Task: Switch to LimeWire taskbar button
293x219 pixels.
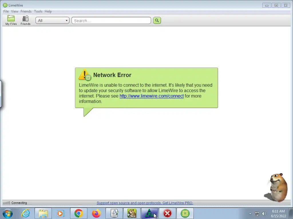Action: (x=185, y=213)
